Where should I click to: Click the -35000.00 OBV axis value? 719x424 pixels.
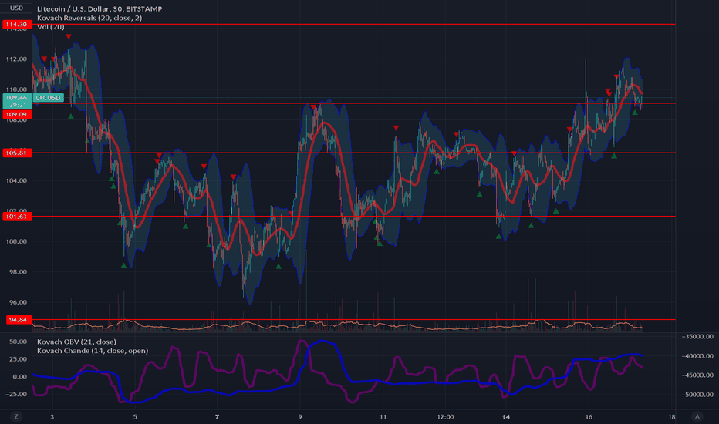[698, 336]
